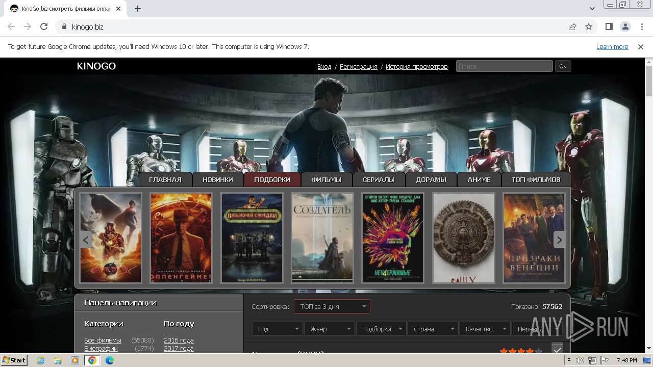The width and height of the screenshot is (653, 367).
Task: View the site lock icon info
Action: (64, 27)
